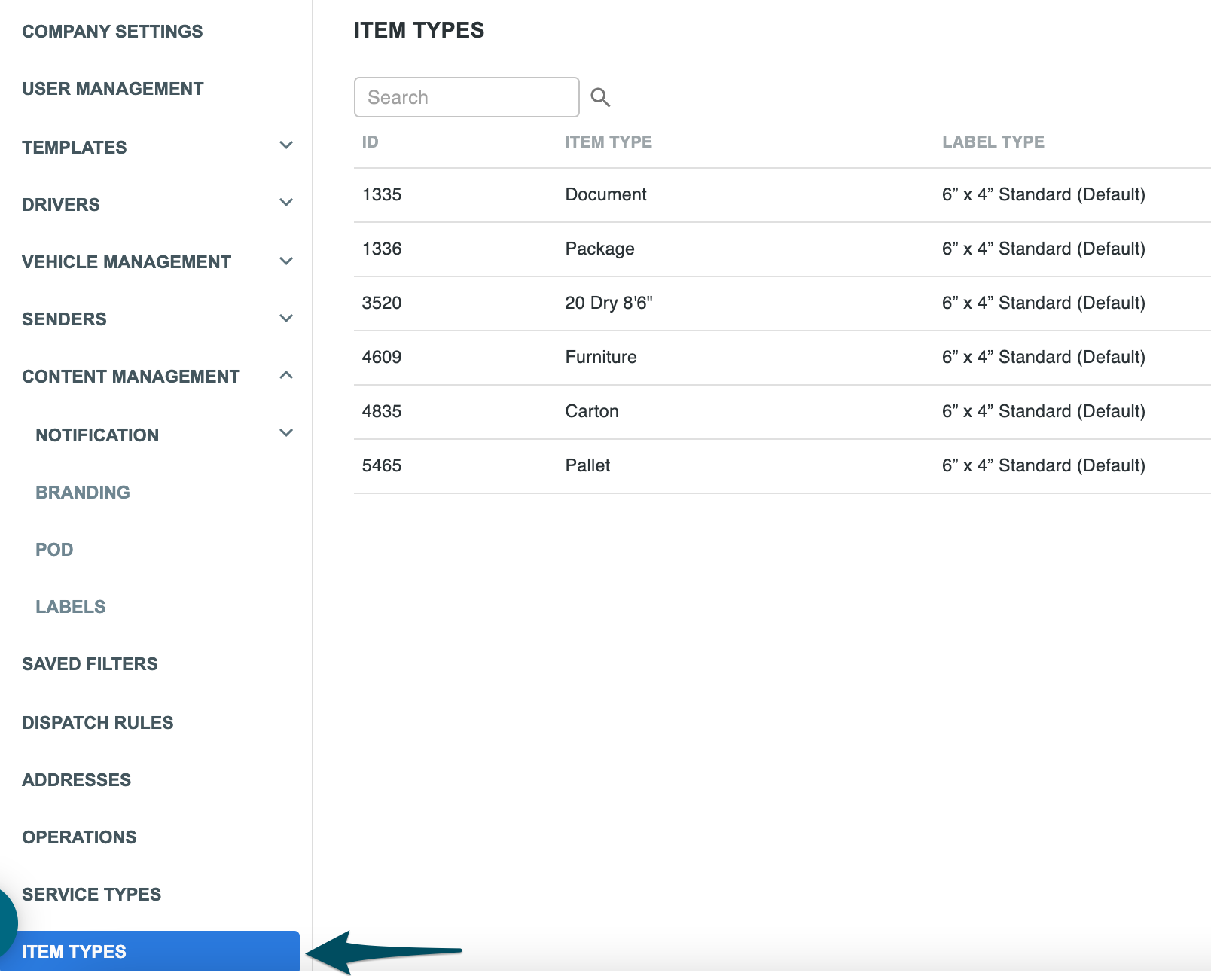Click the search magnifier icon
The height and width of the screenshot is (976, 1211).
[600, 97]
